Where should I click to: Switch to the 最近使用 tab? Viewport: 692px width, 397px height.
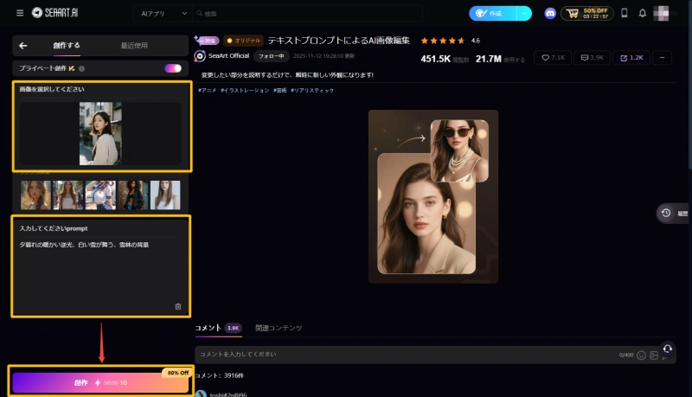(x=134, y=46)
